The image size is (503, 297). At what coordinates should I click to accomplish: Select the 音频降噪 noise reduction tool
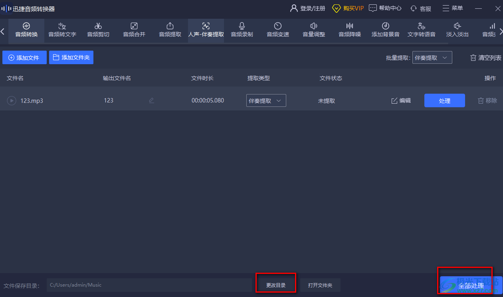pos(350,30)
